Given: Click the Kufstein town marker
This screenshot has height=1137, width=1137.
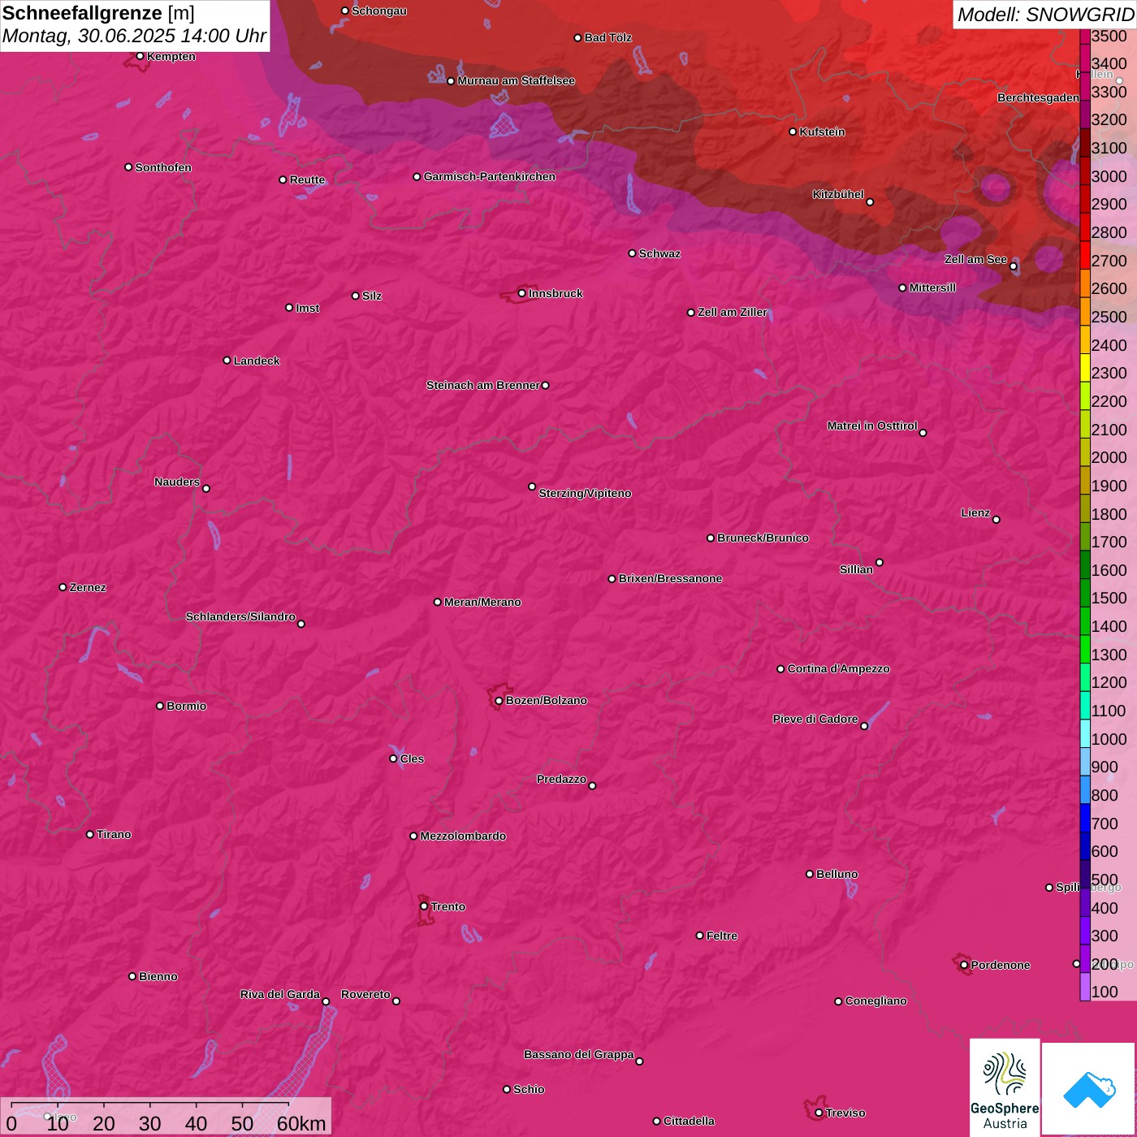Looking at the screenshot, I should point(793,132).
